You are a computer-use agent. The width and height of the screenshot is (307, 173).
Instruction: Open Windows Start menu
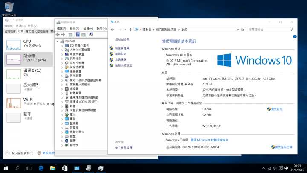pyautogui.click(x=6, y=168)
